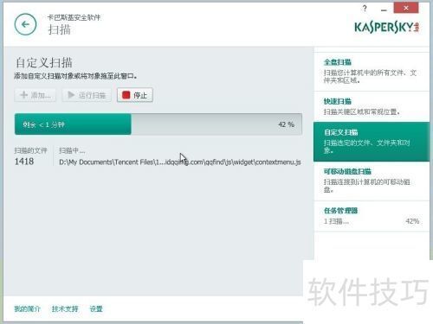Screen dimensions: 433x324
Task: Select 全盘扫描 full scan option
Action: pyautogui.click(x=372, y=71)
